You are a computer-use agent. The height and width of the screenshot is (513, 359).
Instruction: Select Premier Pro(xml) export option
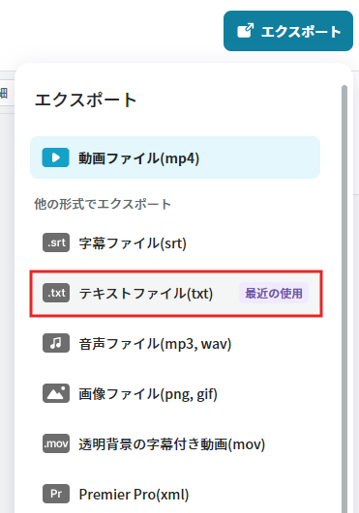point(175,494)
